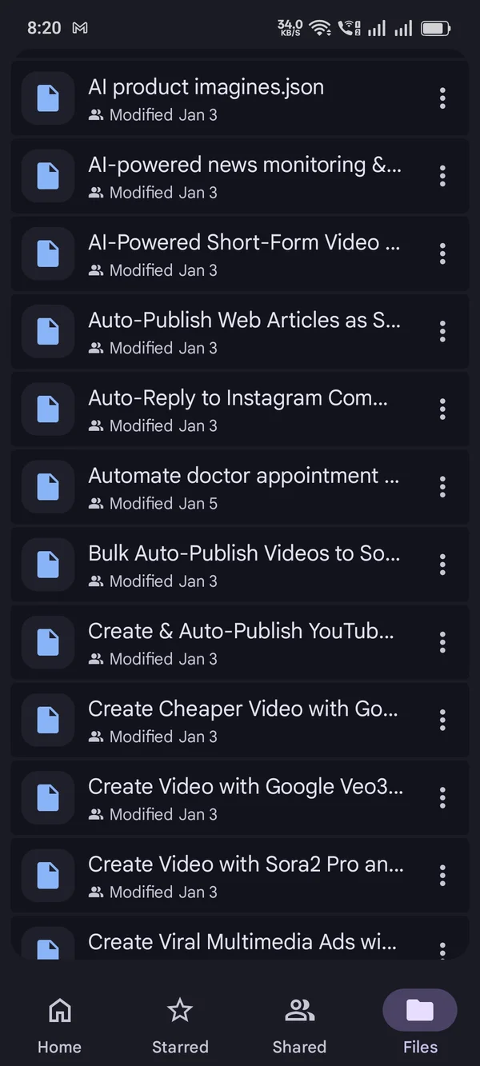Viewport: 480px width, 1066px height.
Task: Tap file icon of Create Video with Google Veo3
Action: click(48, 797)
